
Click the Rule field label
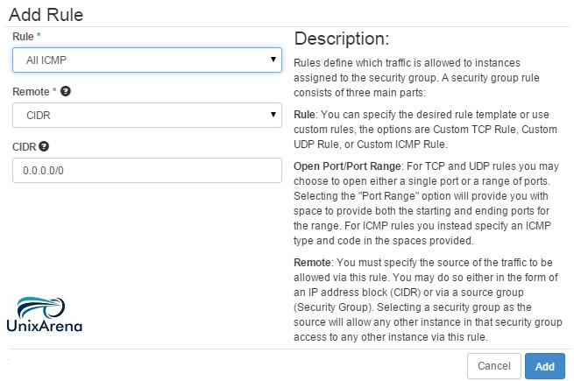pyautogui.click(x=23, y=37)
